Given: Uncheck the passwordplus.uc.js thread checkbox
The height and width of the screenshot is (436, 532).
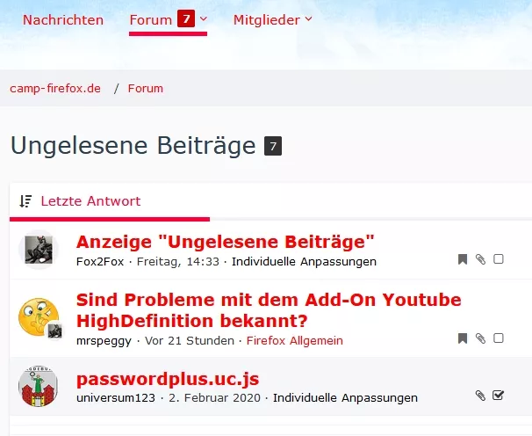Looking at the screenshot, I should coord(498,396).
